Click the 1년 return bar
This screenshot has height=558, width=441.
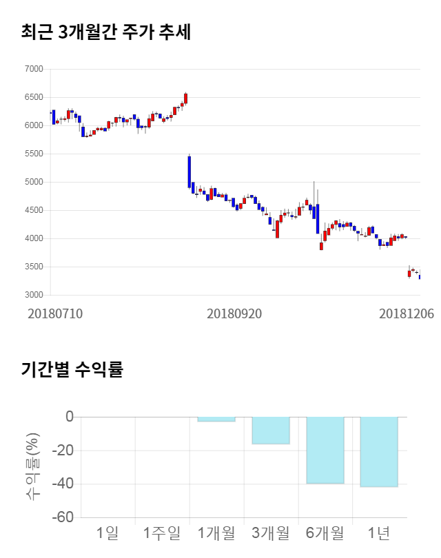point(379,452)
